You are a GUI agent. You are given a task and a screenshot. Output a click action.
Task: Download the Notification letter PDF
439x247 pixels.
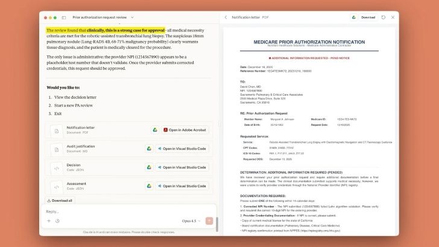pyautogui.click(x=368, y=17)
